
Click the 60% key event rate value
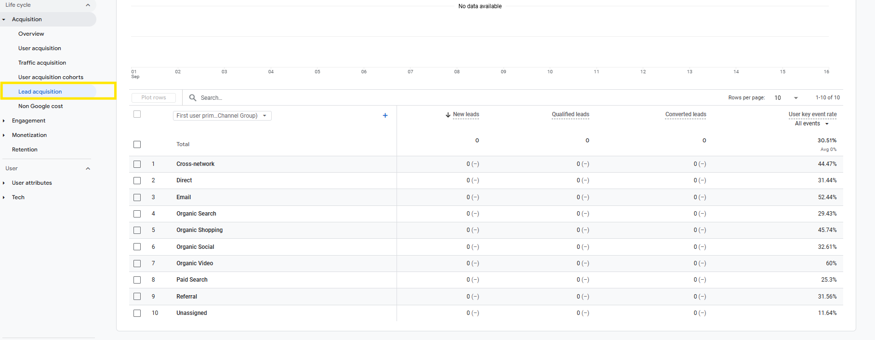coord(831,263)
